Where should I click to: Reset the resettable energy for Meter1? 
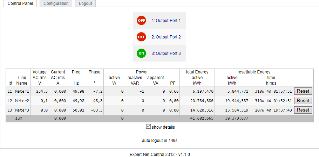[x=303, y=91]
